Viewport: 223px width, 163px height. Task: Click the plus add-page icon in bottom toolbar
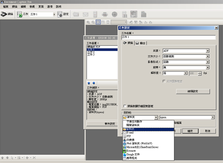27,157
